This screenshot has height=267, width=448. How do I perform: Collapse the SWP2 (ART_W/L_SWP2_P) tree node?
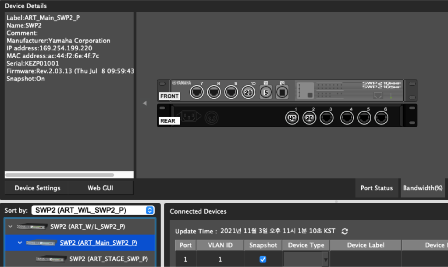point(11,226)
